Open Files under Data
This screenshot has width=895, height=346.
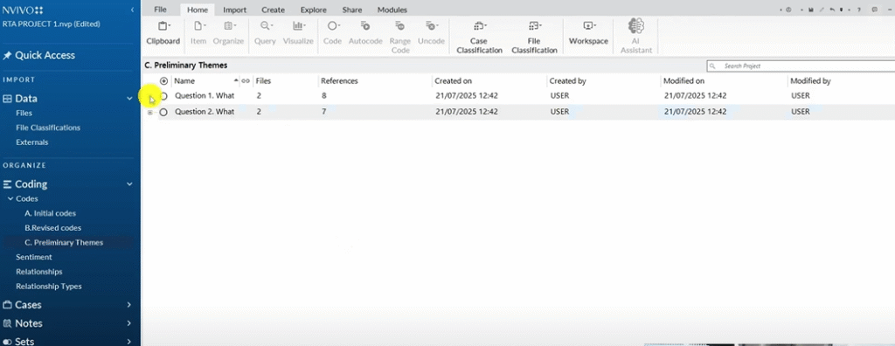[x=24, y=113]
